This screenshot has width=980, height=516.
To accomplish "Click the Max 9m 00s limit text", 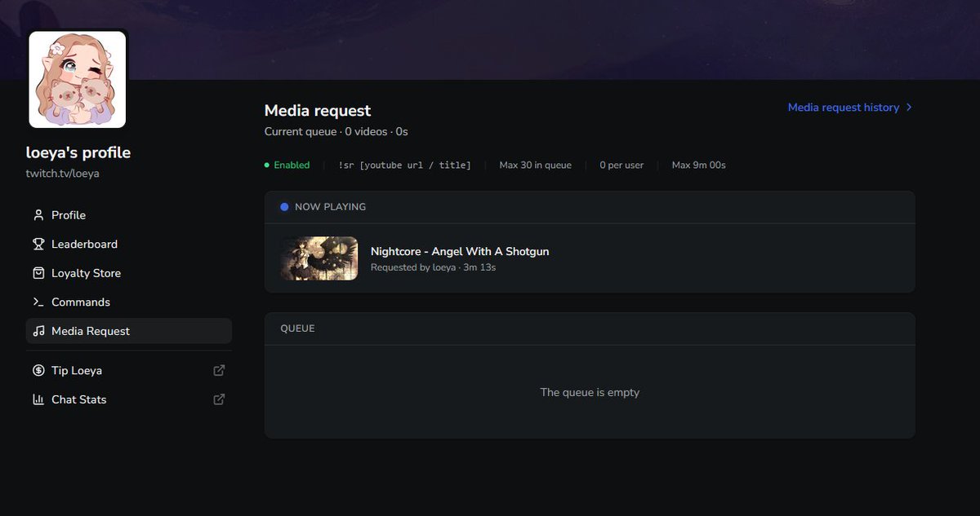I will click(699, 165).
